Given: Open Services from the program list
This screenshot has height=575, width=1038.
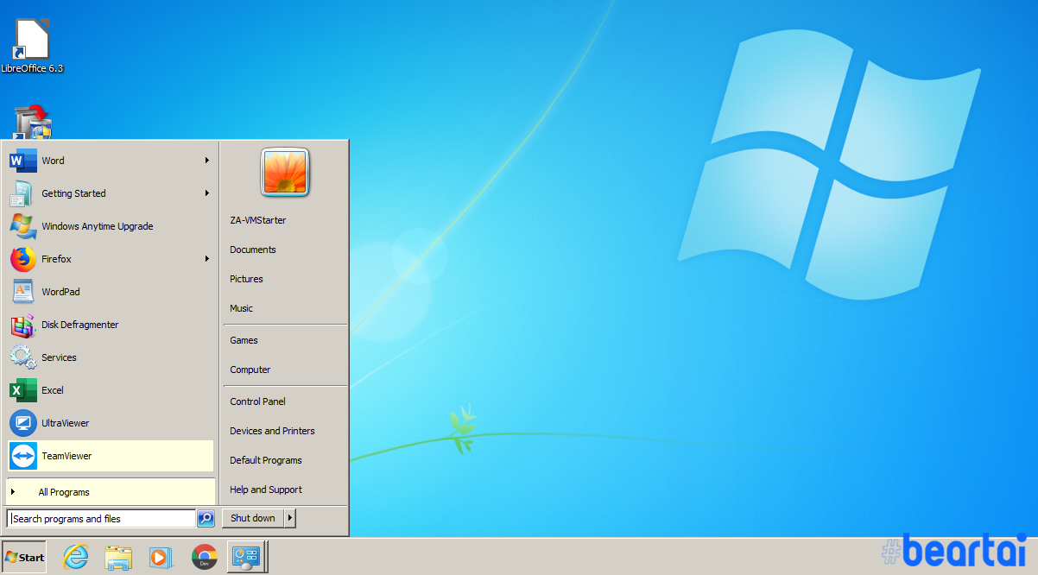Looking at the screenshot, I should tap(110, 357).
